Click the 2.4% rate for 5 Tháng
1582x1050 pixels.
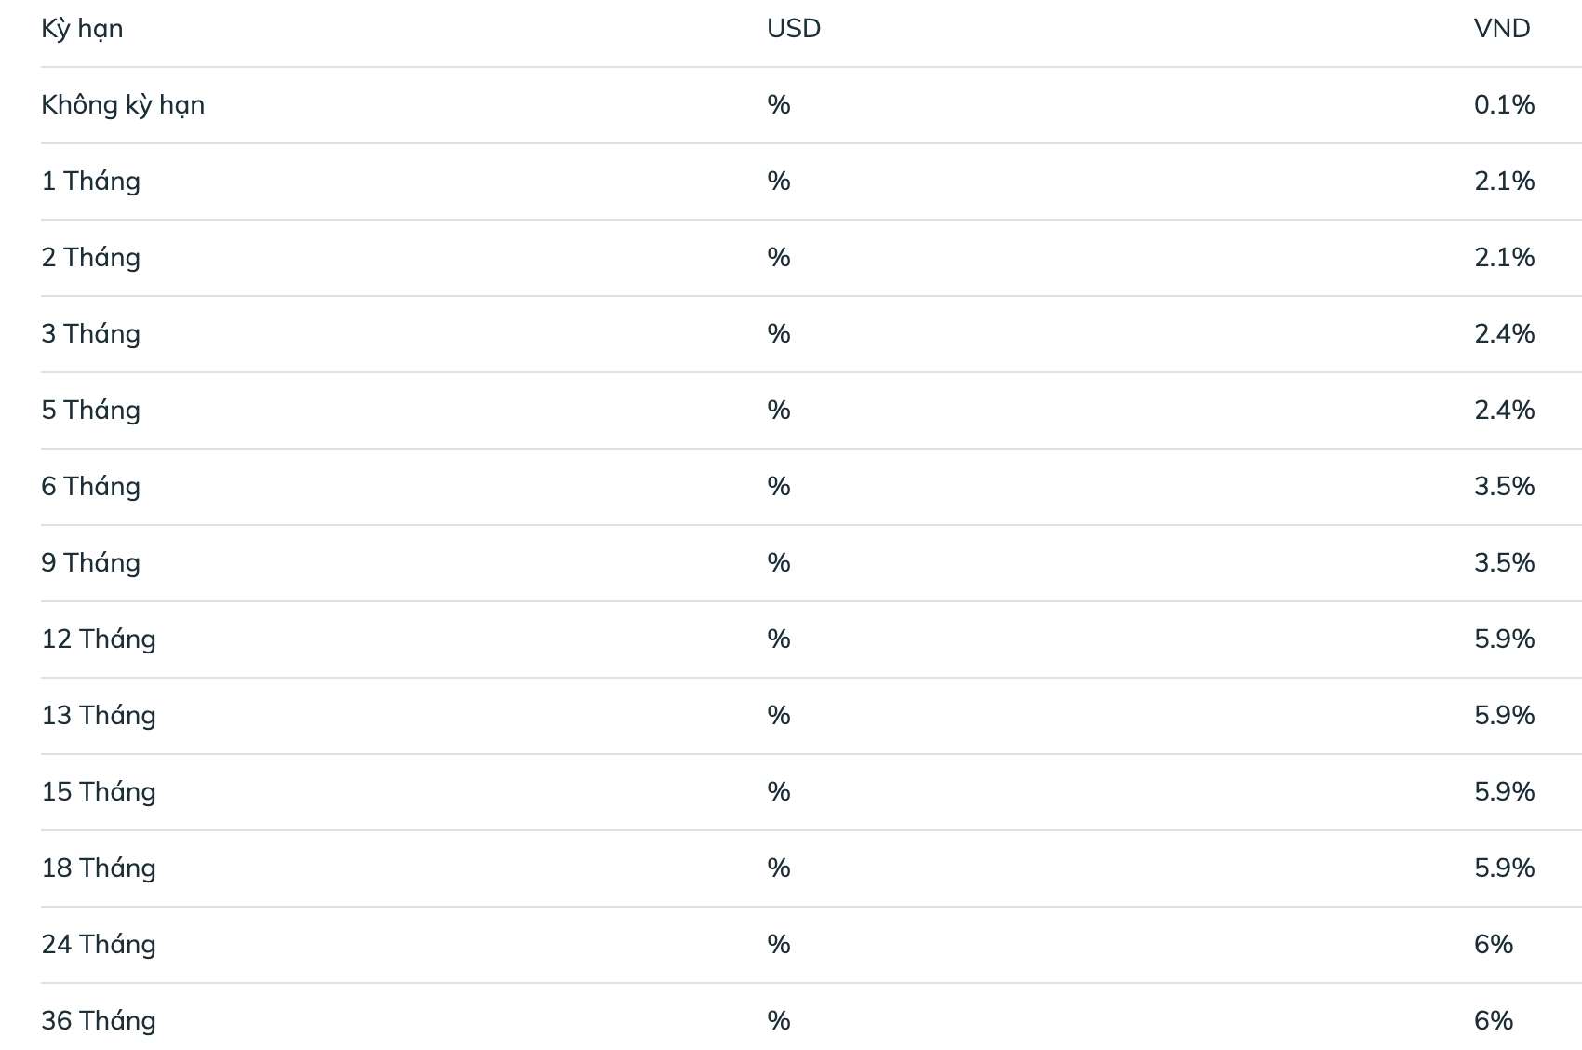coord(1505,411)
